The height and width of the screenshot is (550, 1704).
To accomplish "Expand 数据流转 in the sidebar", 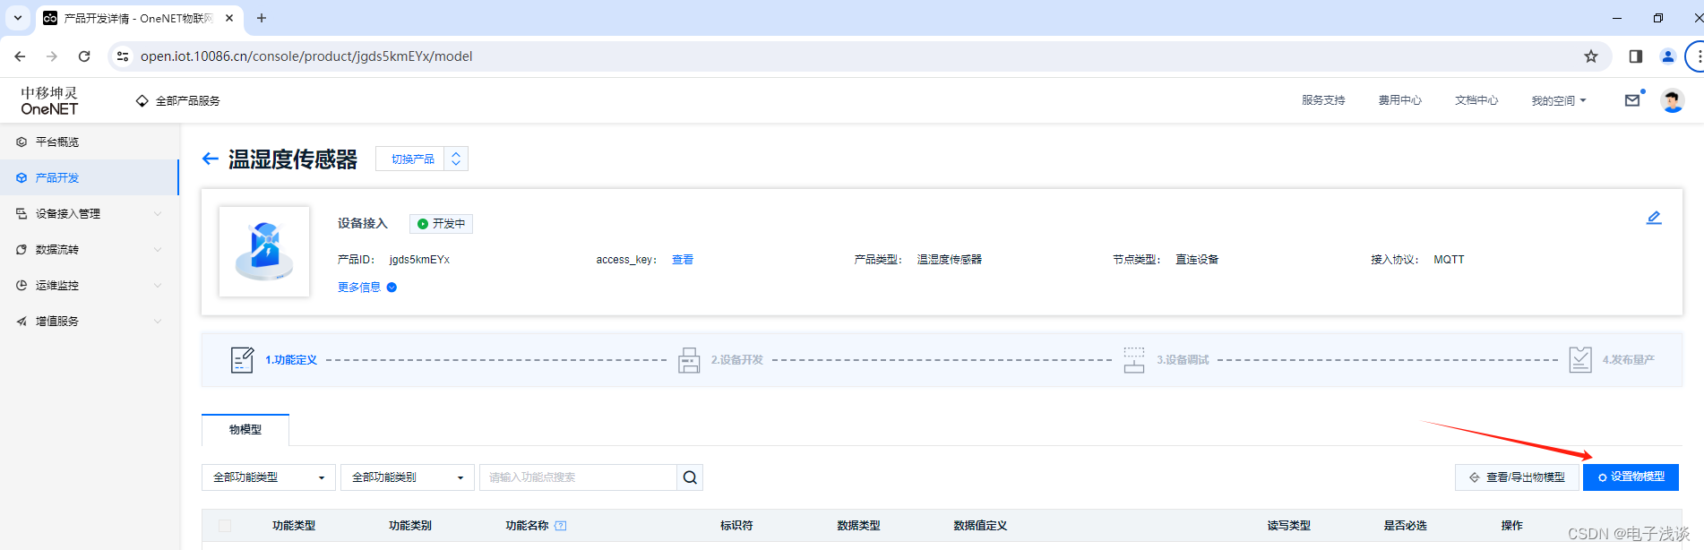I will coord(90,249).
